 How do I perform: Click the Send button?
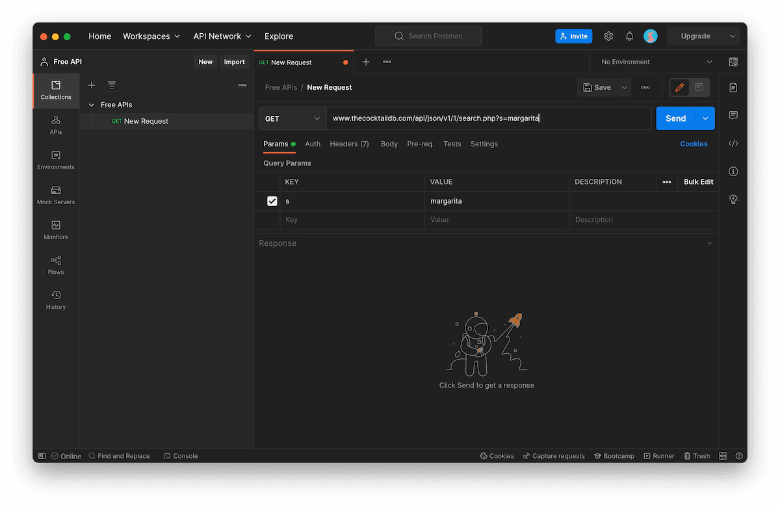[x=676, y=118]
